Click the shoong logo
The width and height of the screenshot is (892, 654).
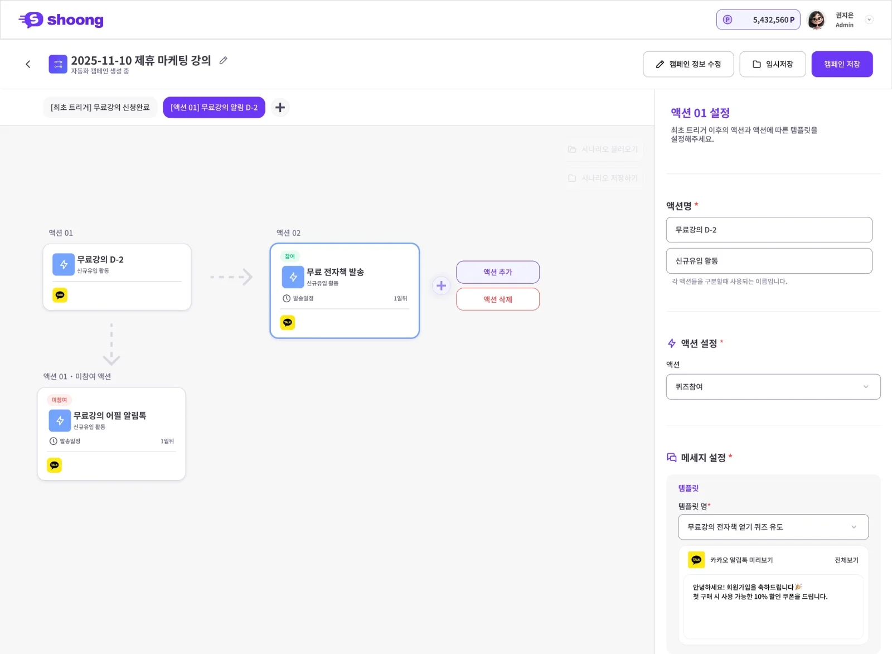point(61,20)
